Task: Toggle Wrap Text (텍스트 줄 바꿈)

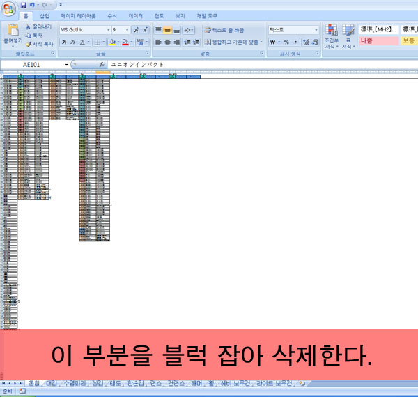Action: (x=224, y=30)
